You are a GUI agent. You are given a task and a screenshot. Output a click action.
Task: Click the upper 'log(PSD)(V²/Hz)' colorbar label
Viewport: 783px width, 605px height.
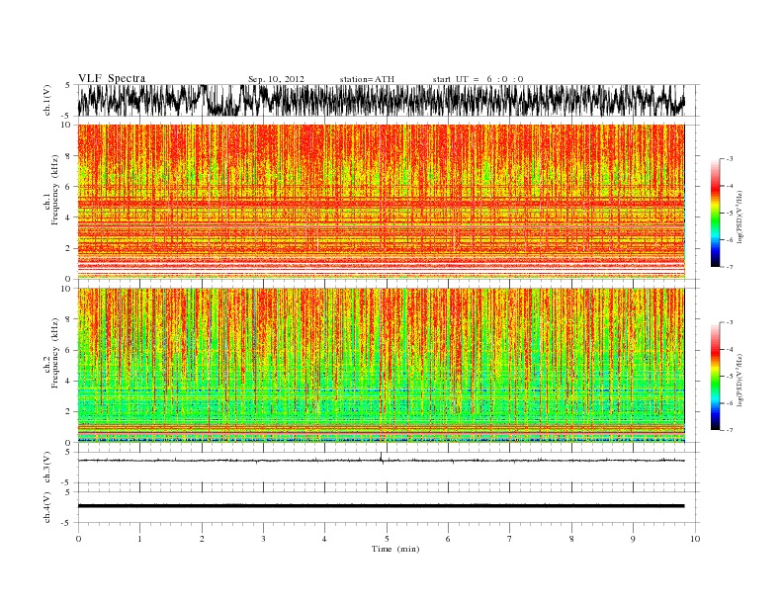[741, 216]
